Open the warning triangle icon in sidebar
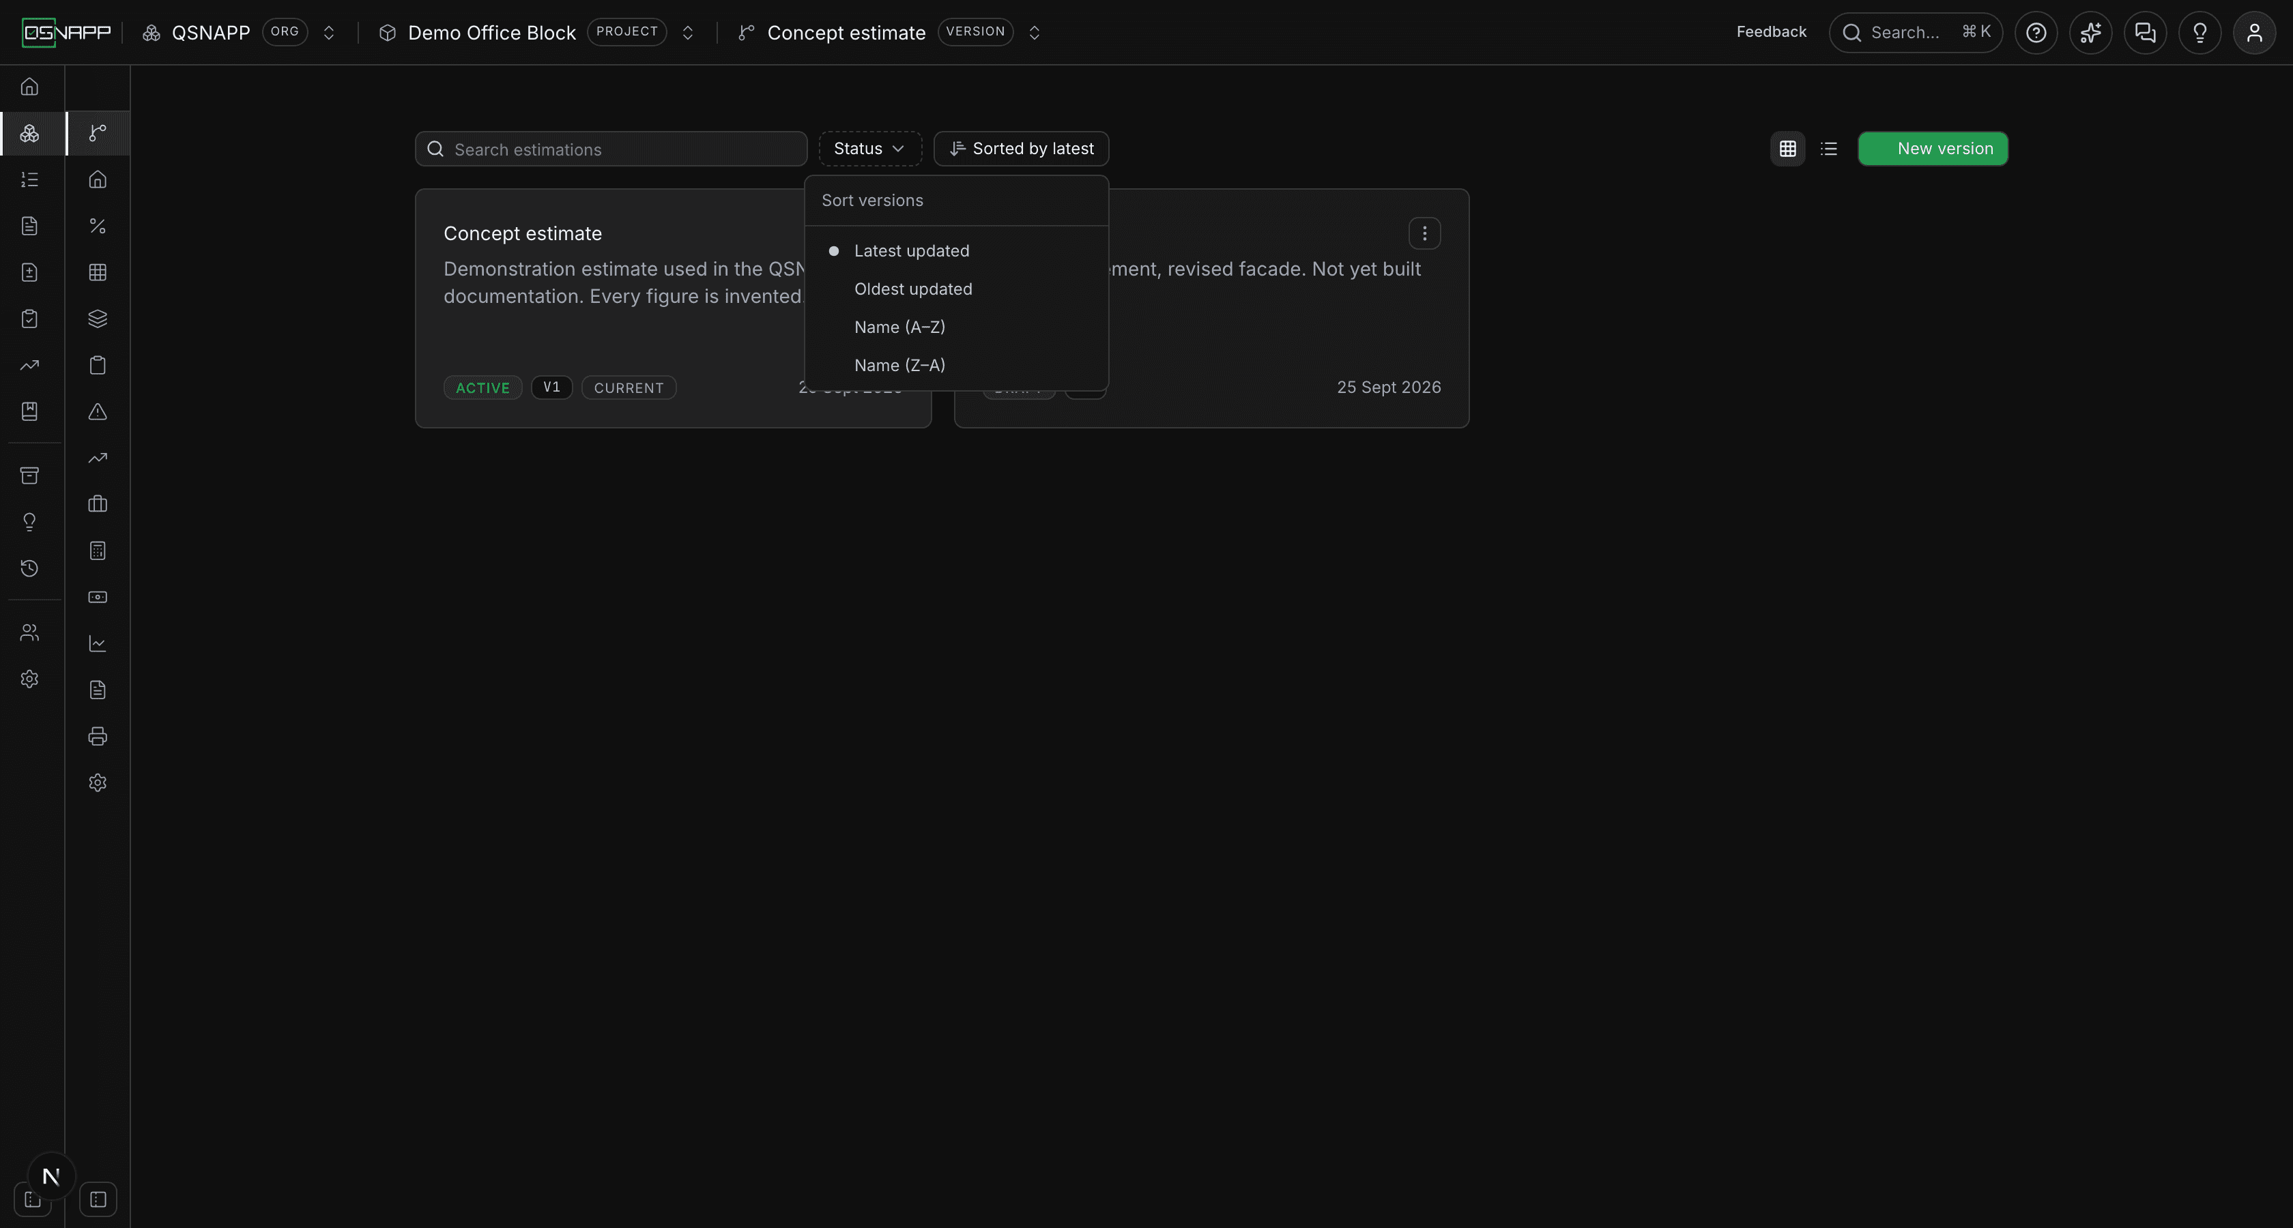Image resolution: width=2293 pixels, height=1228 pixels. [x=98, y=411]
